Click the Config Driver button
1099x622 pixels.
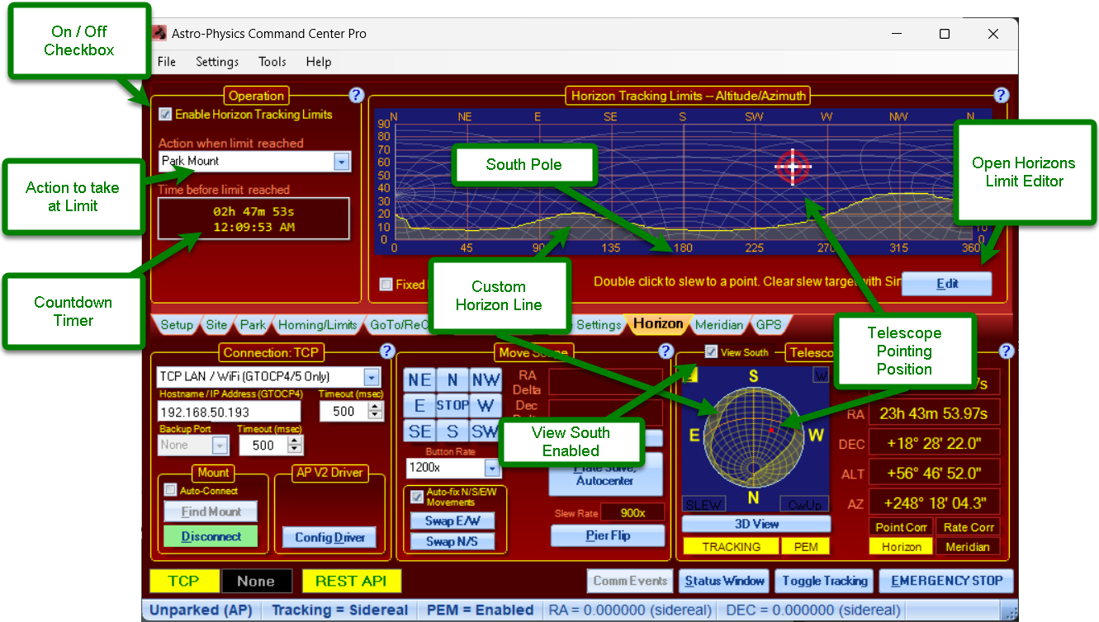click(329, 538)
